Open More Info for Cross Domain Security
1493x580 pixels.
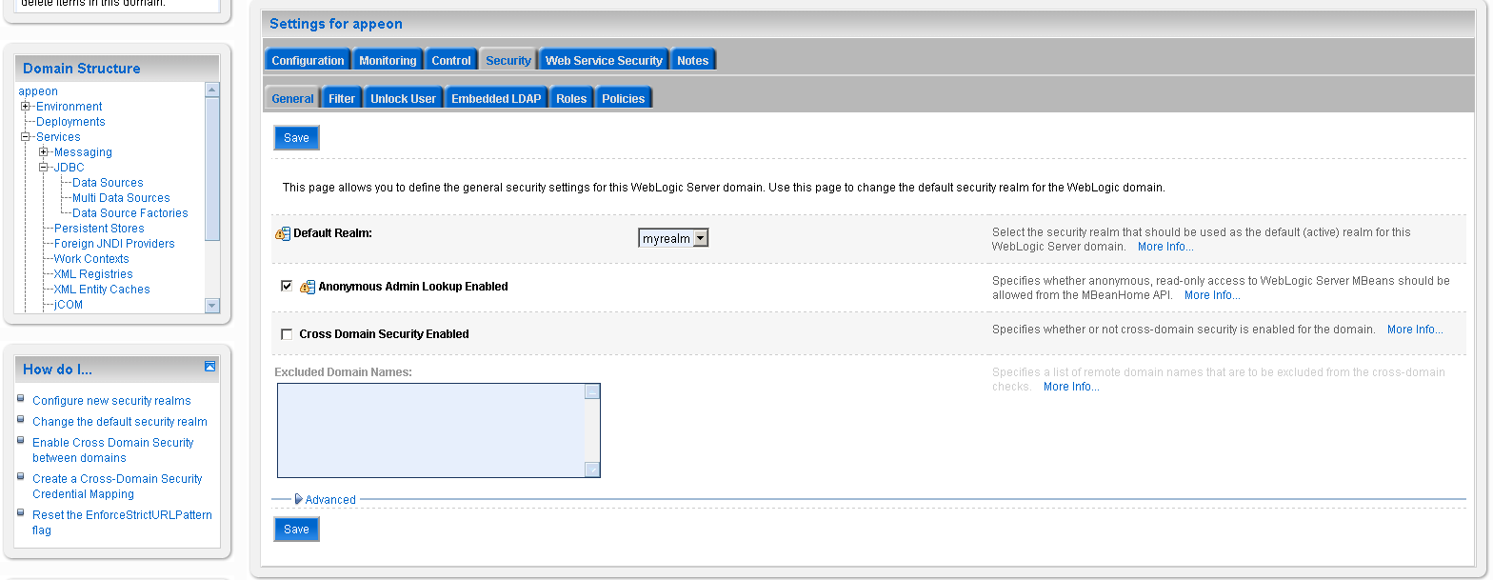[x=1415, y=330]
